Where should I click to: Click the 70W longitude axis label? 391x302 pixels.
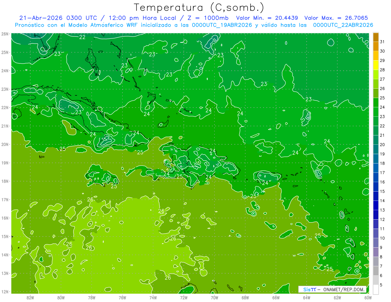coord(214,298)
